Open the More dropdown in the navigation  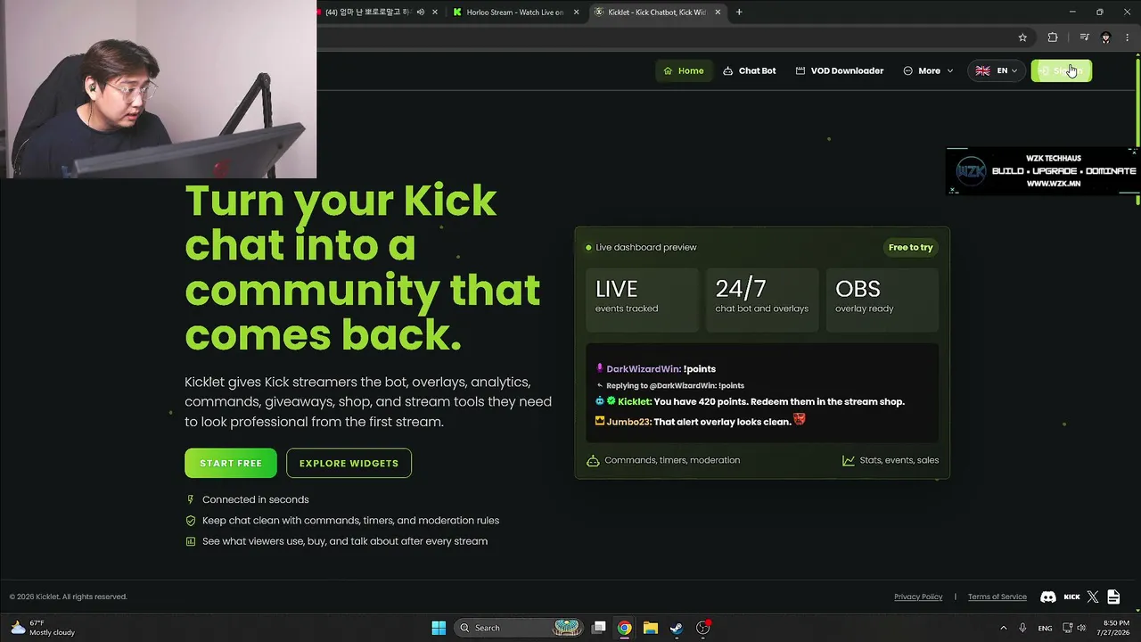tap(928, 70)
